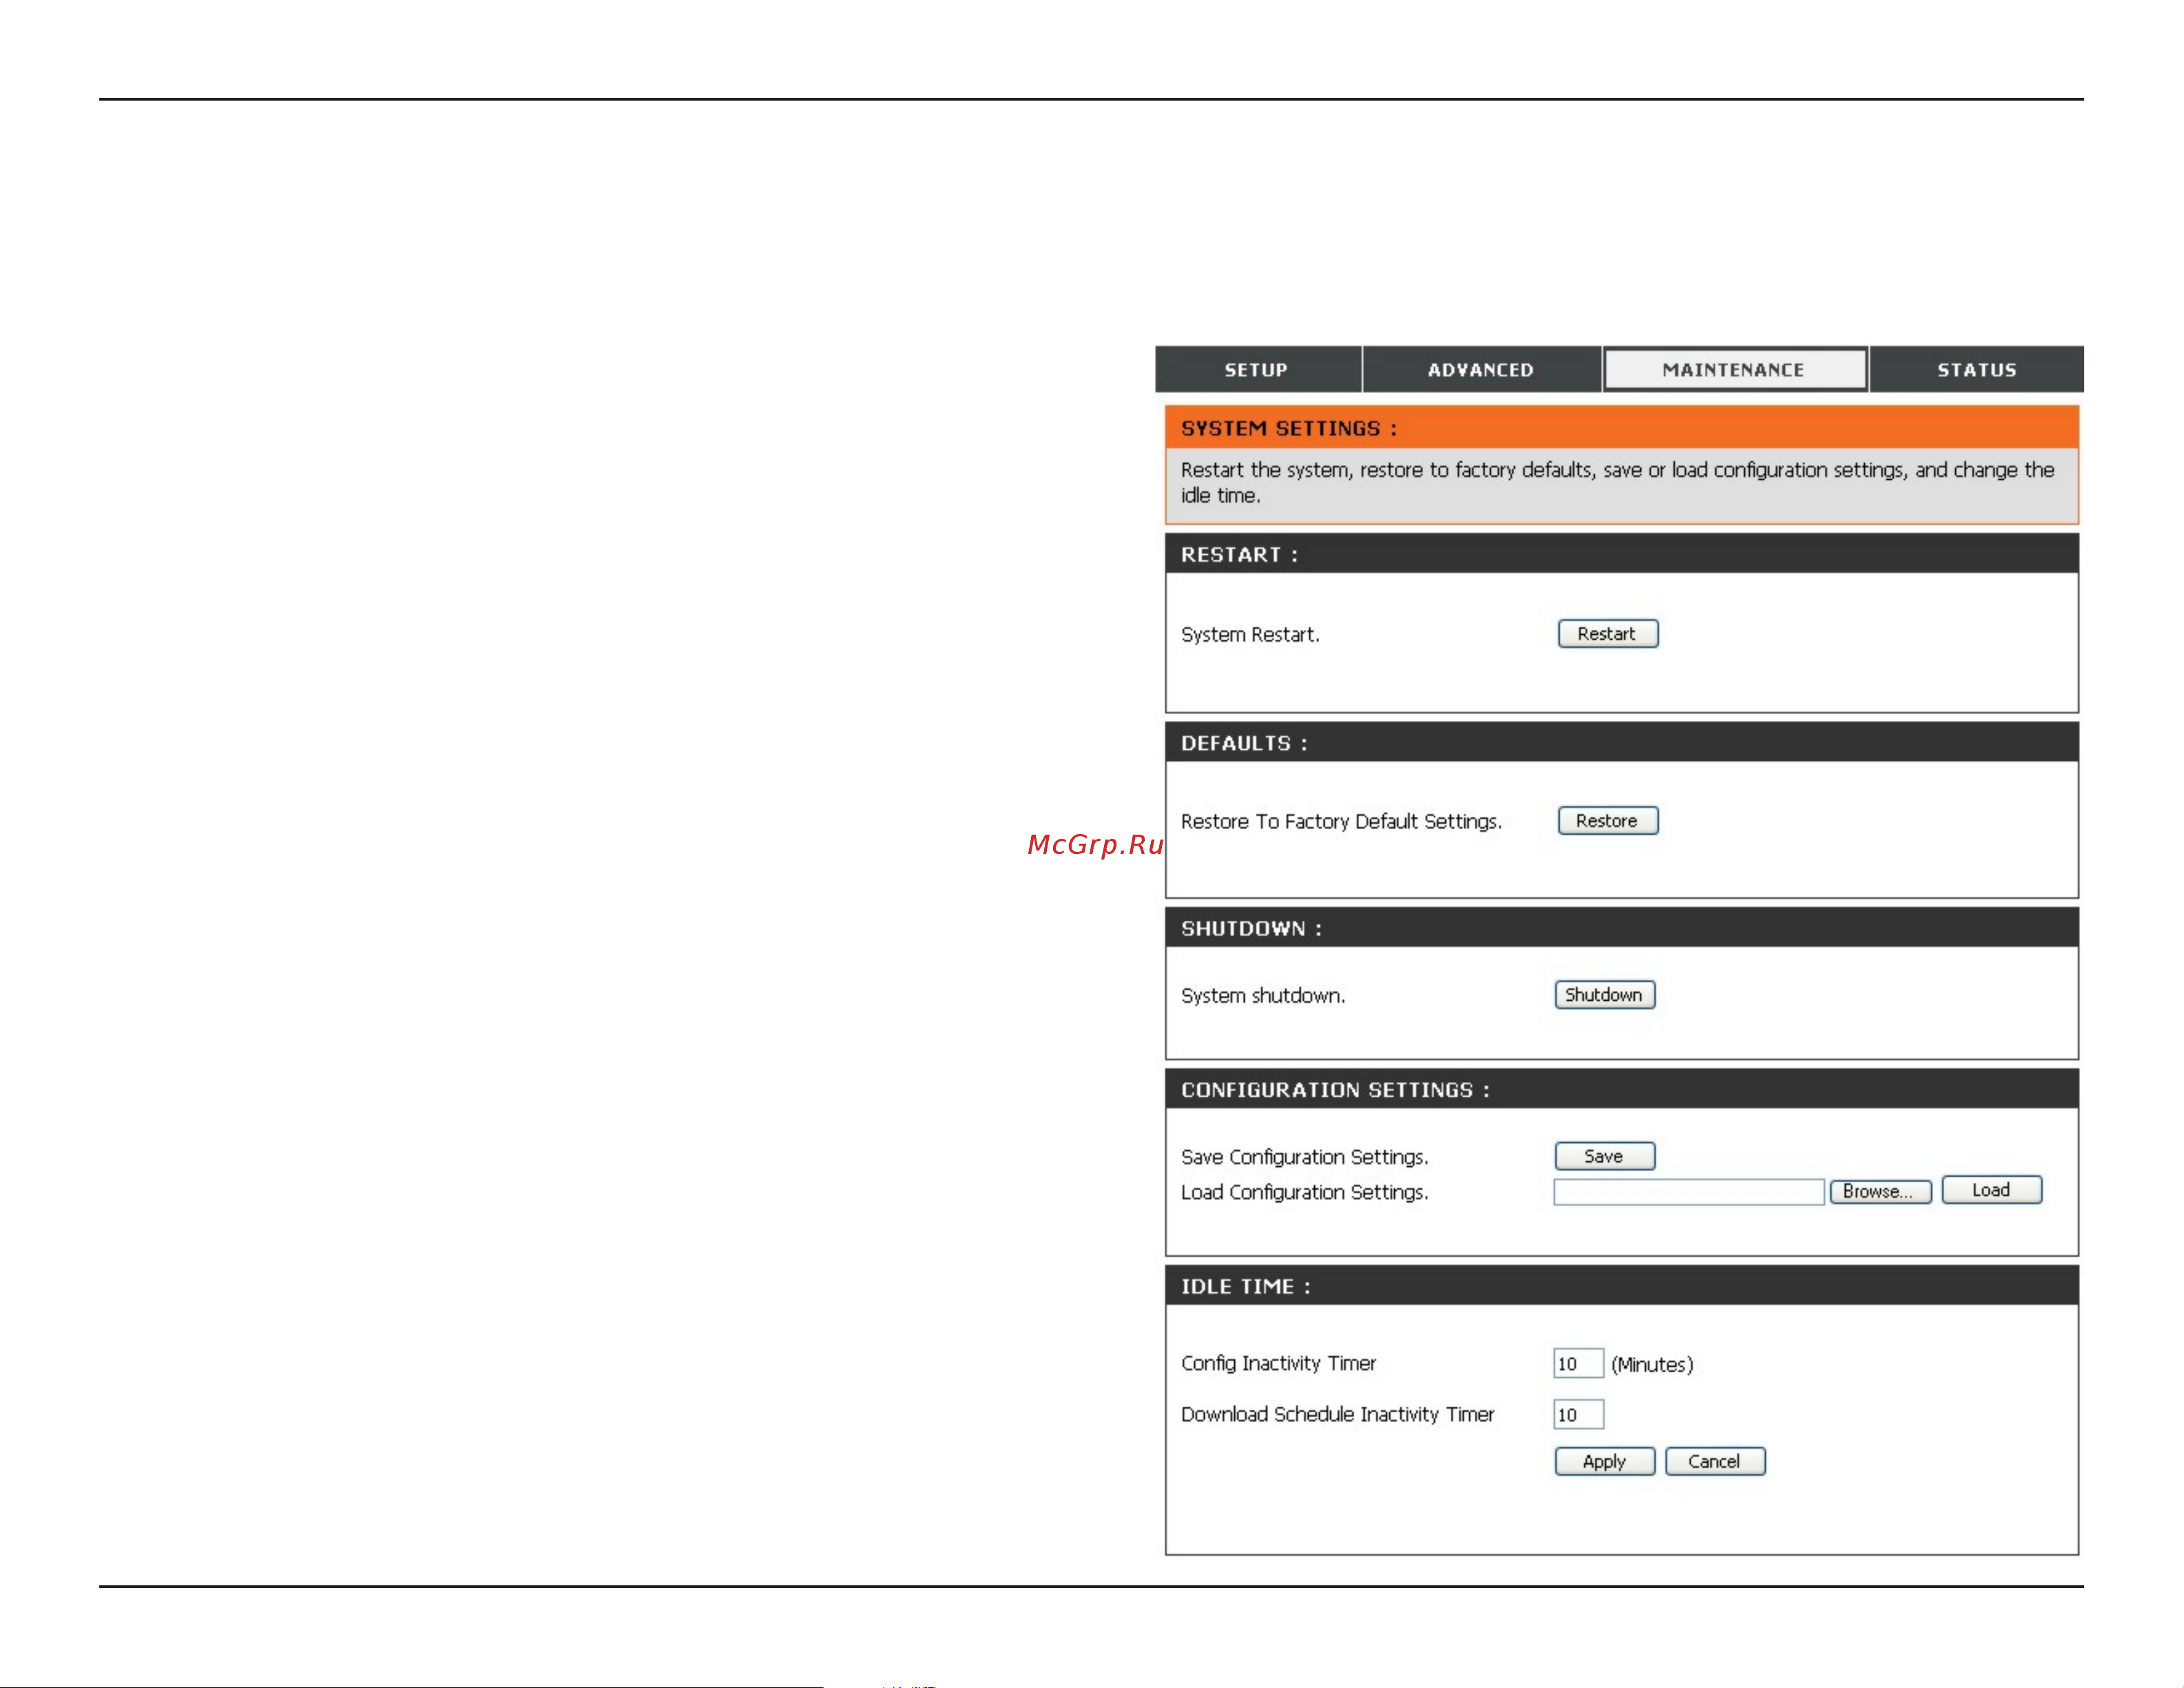Click the Shutdown button
This screenshot has width=2184, height=1688.
click(1604, 994)
